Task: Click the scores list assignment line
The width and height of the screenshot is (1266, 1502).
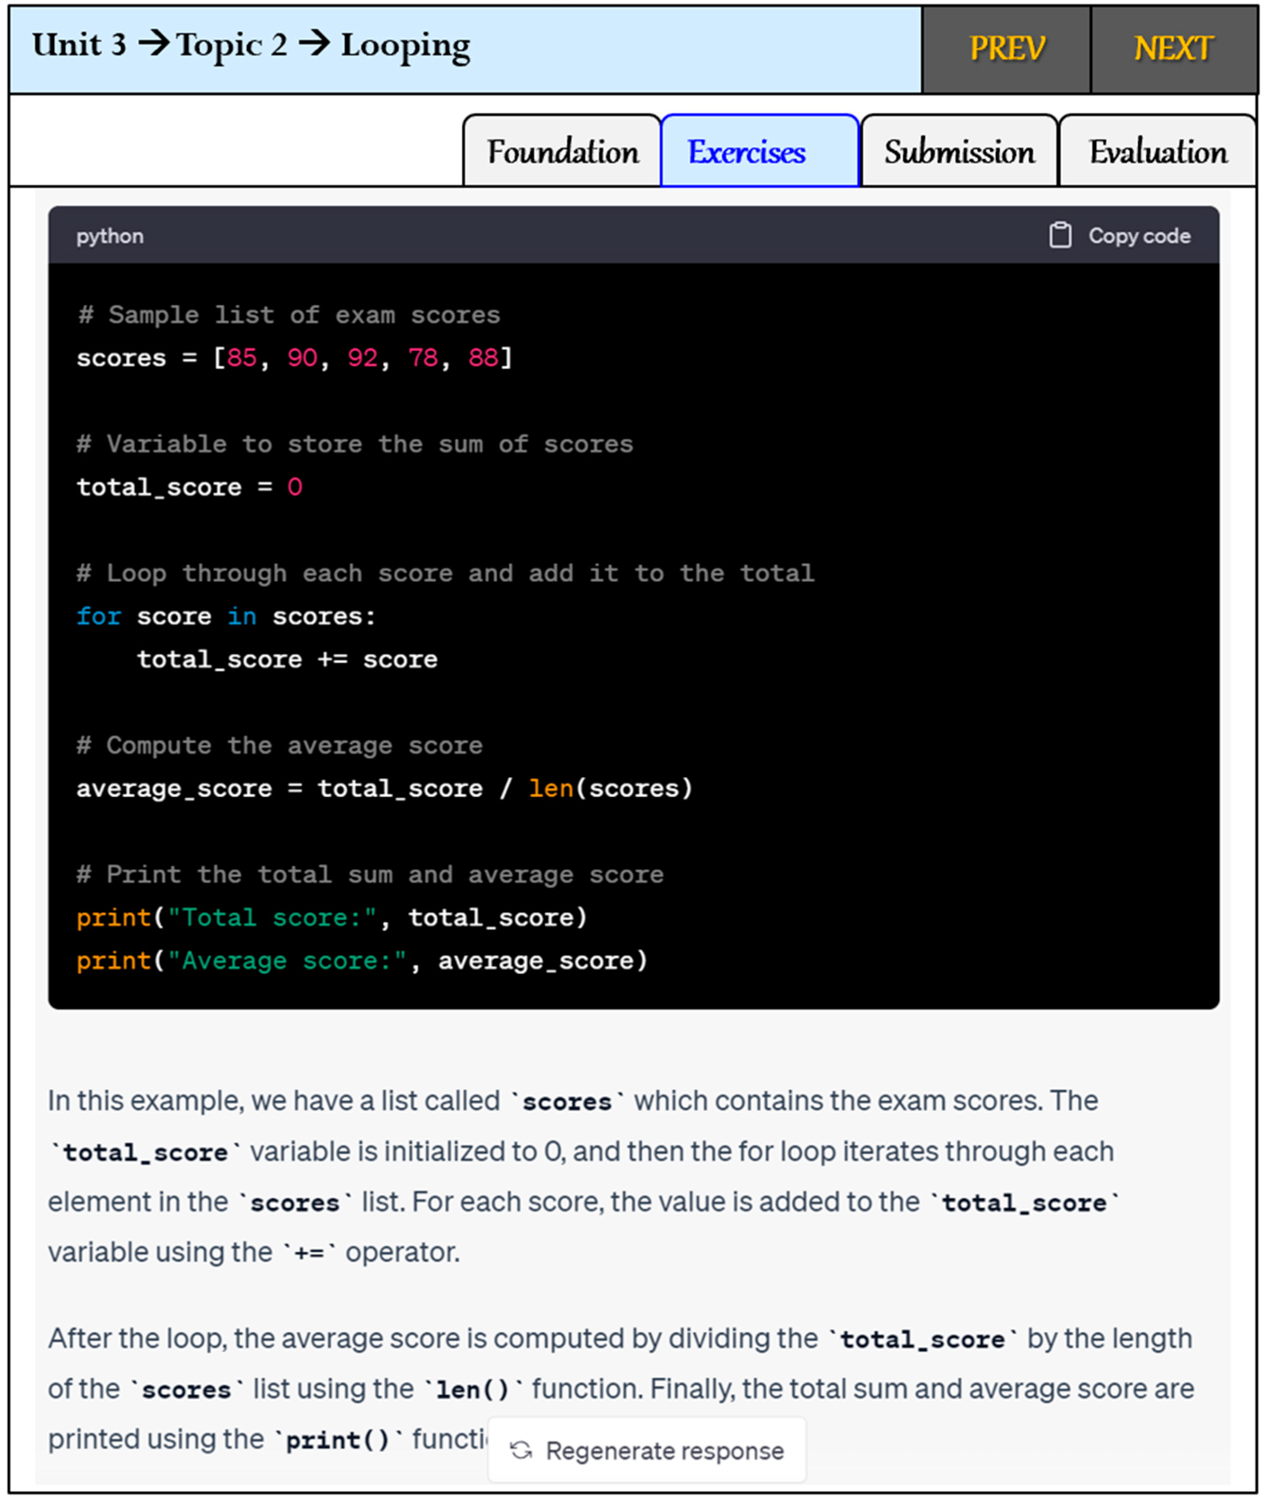Action: (x=294, y=357)
